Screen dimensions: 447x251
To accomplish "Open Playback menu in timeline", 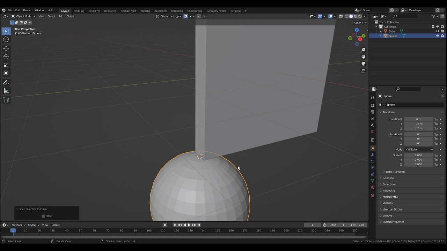I will 18,225.
